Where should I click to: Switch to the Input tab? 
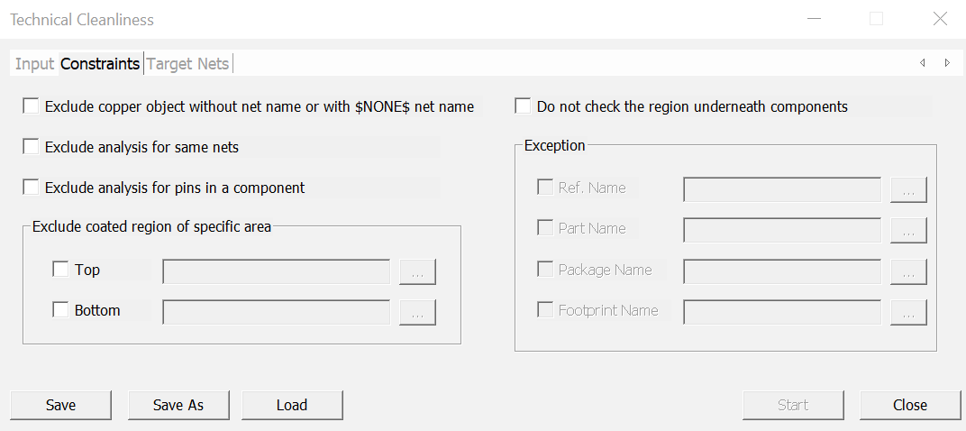tap(34, 64)
